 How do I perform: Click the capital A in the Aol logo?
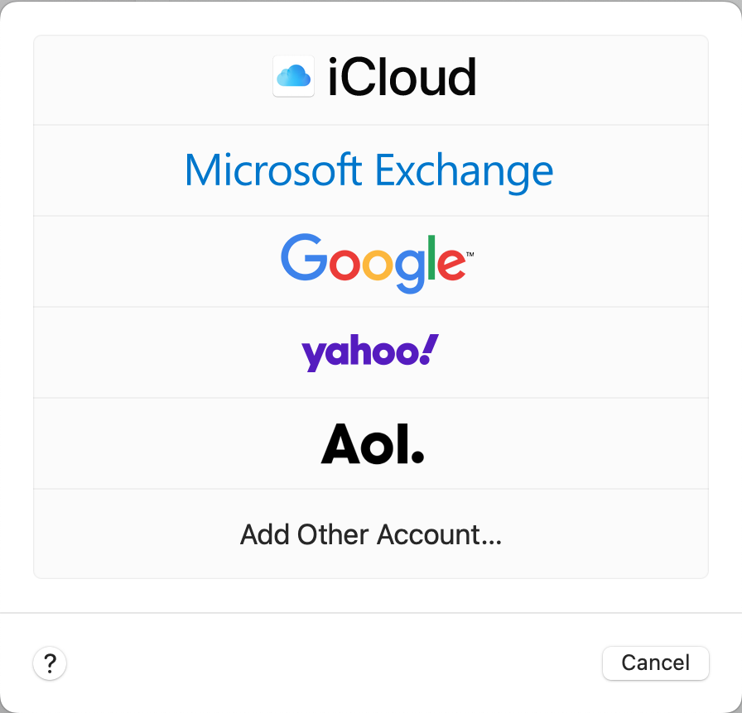pyautogui.click(x=344, y=444)
